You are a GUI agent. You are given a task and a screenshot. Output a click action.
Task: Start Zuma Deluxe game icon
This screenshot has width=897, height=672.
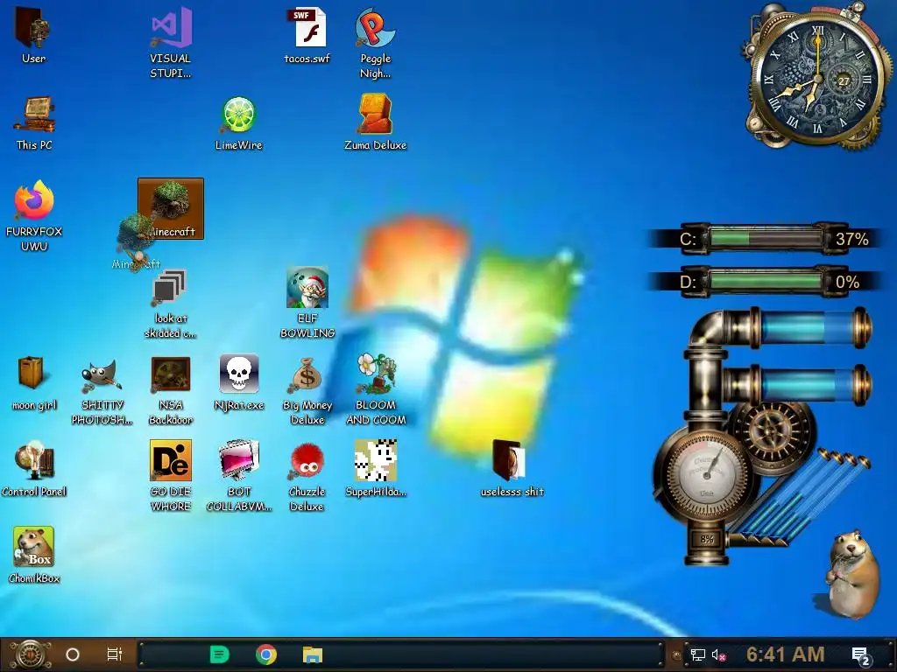point(375,122)
